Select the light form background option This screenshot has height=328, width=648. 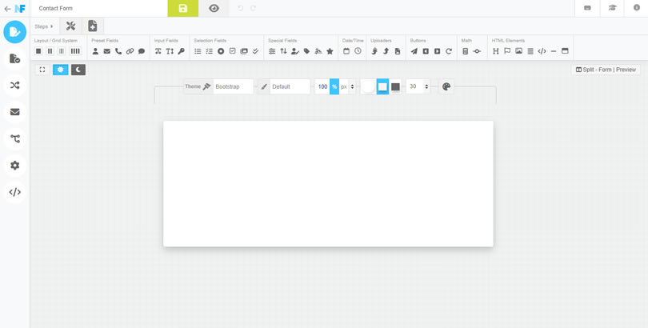(382, 86)
